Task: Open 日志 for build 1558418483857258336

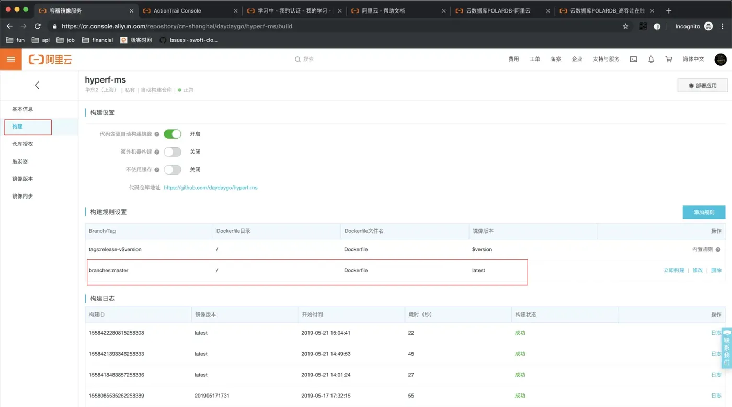Action: tap(716, 375)
